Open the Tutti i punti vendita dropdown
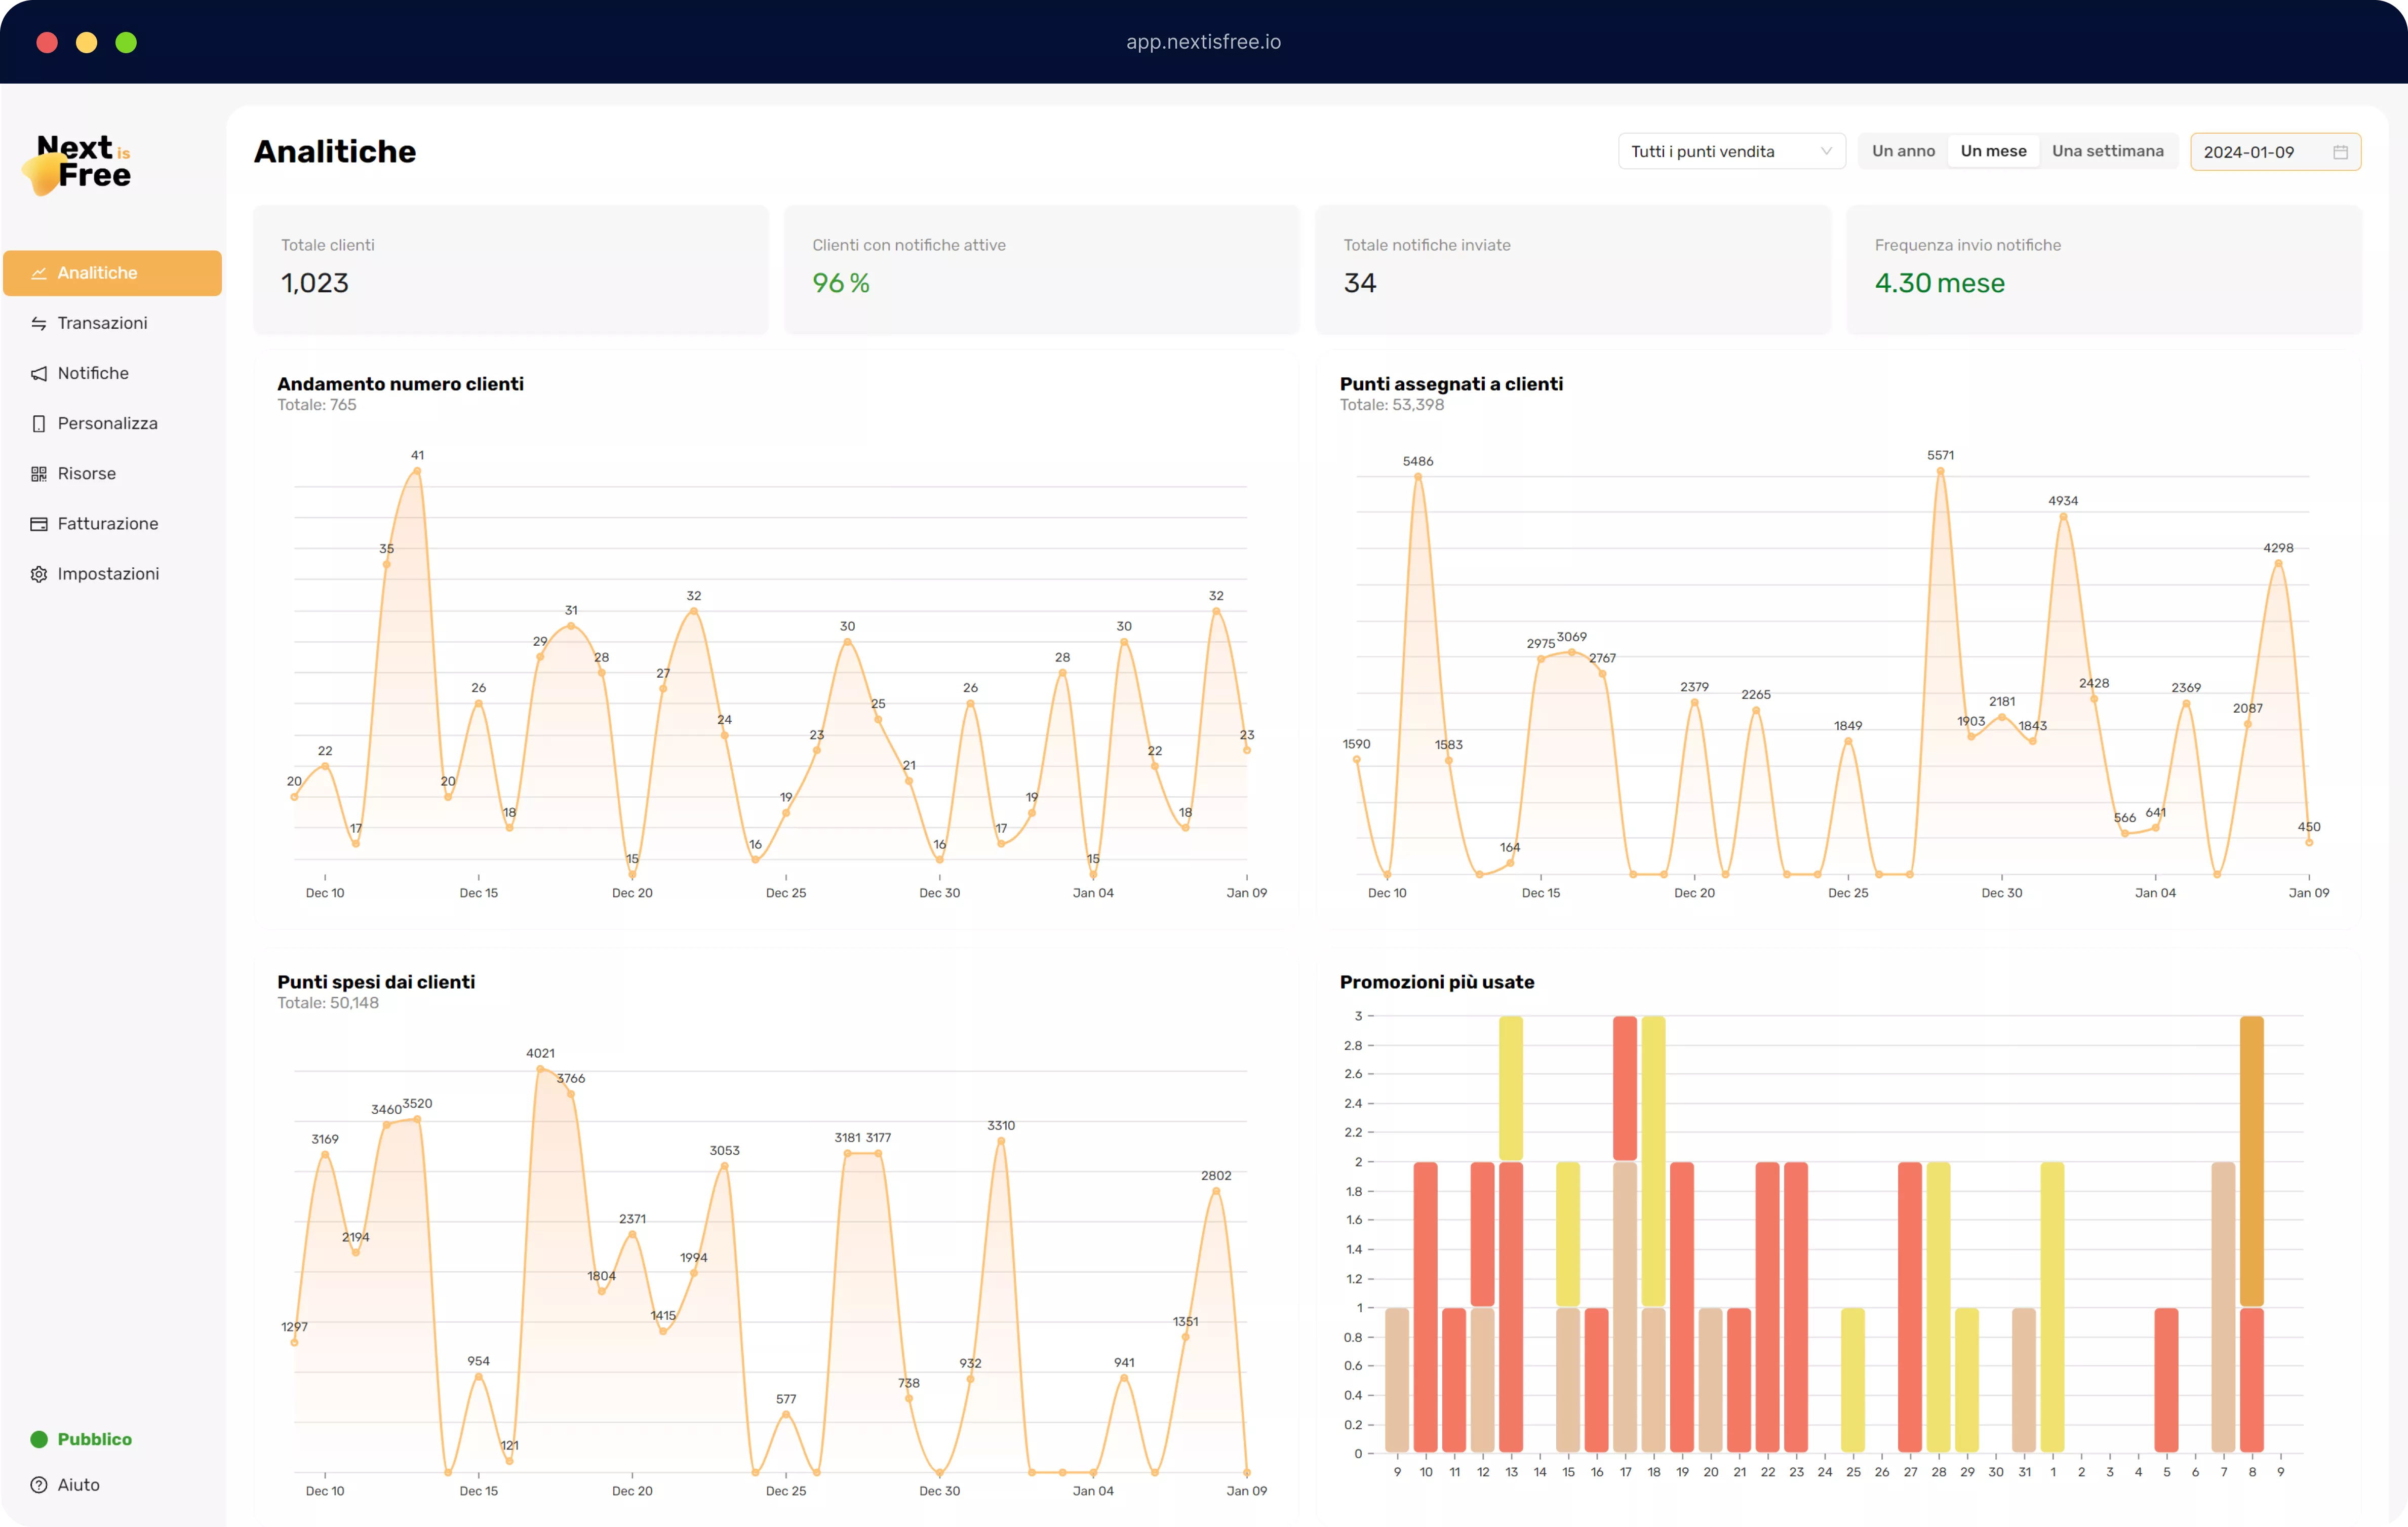2408x1527 pixels. click(x=1731, y=152)
